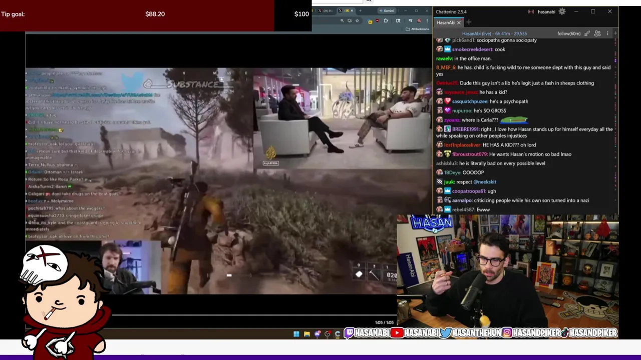Click username ashisblu3 in chat
The width and height of the screenshot is (641, 360).
pyautogui.click(x=447, y=163)
